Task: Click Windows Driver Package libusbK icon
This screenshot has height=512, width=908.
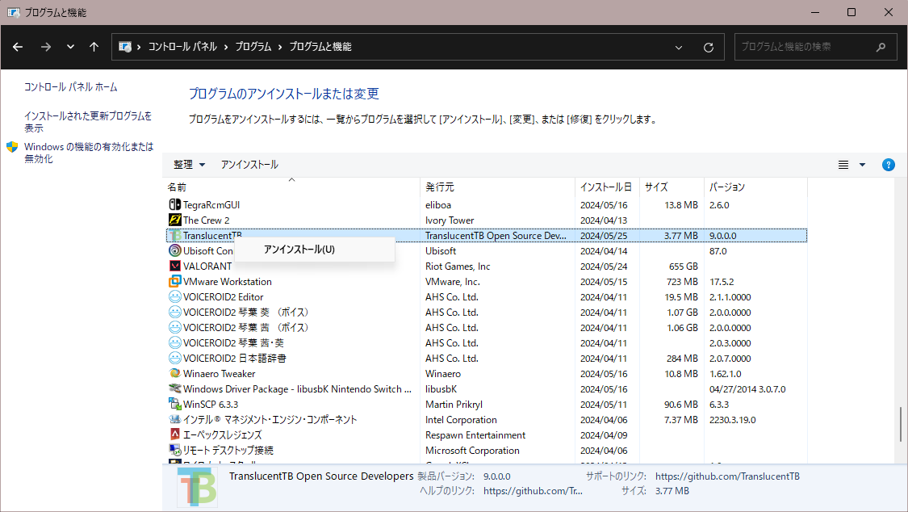Action: pyautogui.click(x=174, y=388)
